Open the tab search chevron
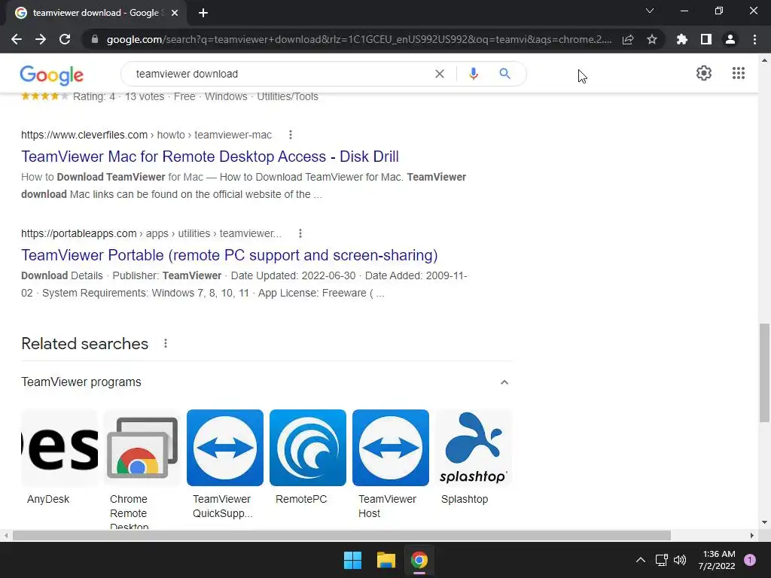The height and width of the screenshot is (578, 771). [x=650, y=11]
